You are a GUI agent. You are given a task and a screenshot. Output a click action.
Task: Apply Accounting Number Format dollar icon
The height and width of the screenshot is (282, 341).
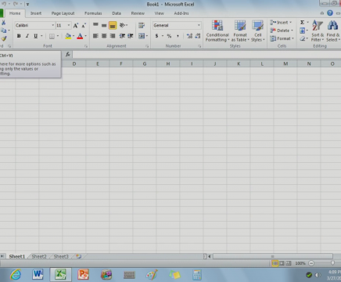(156, 36)
